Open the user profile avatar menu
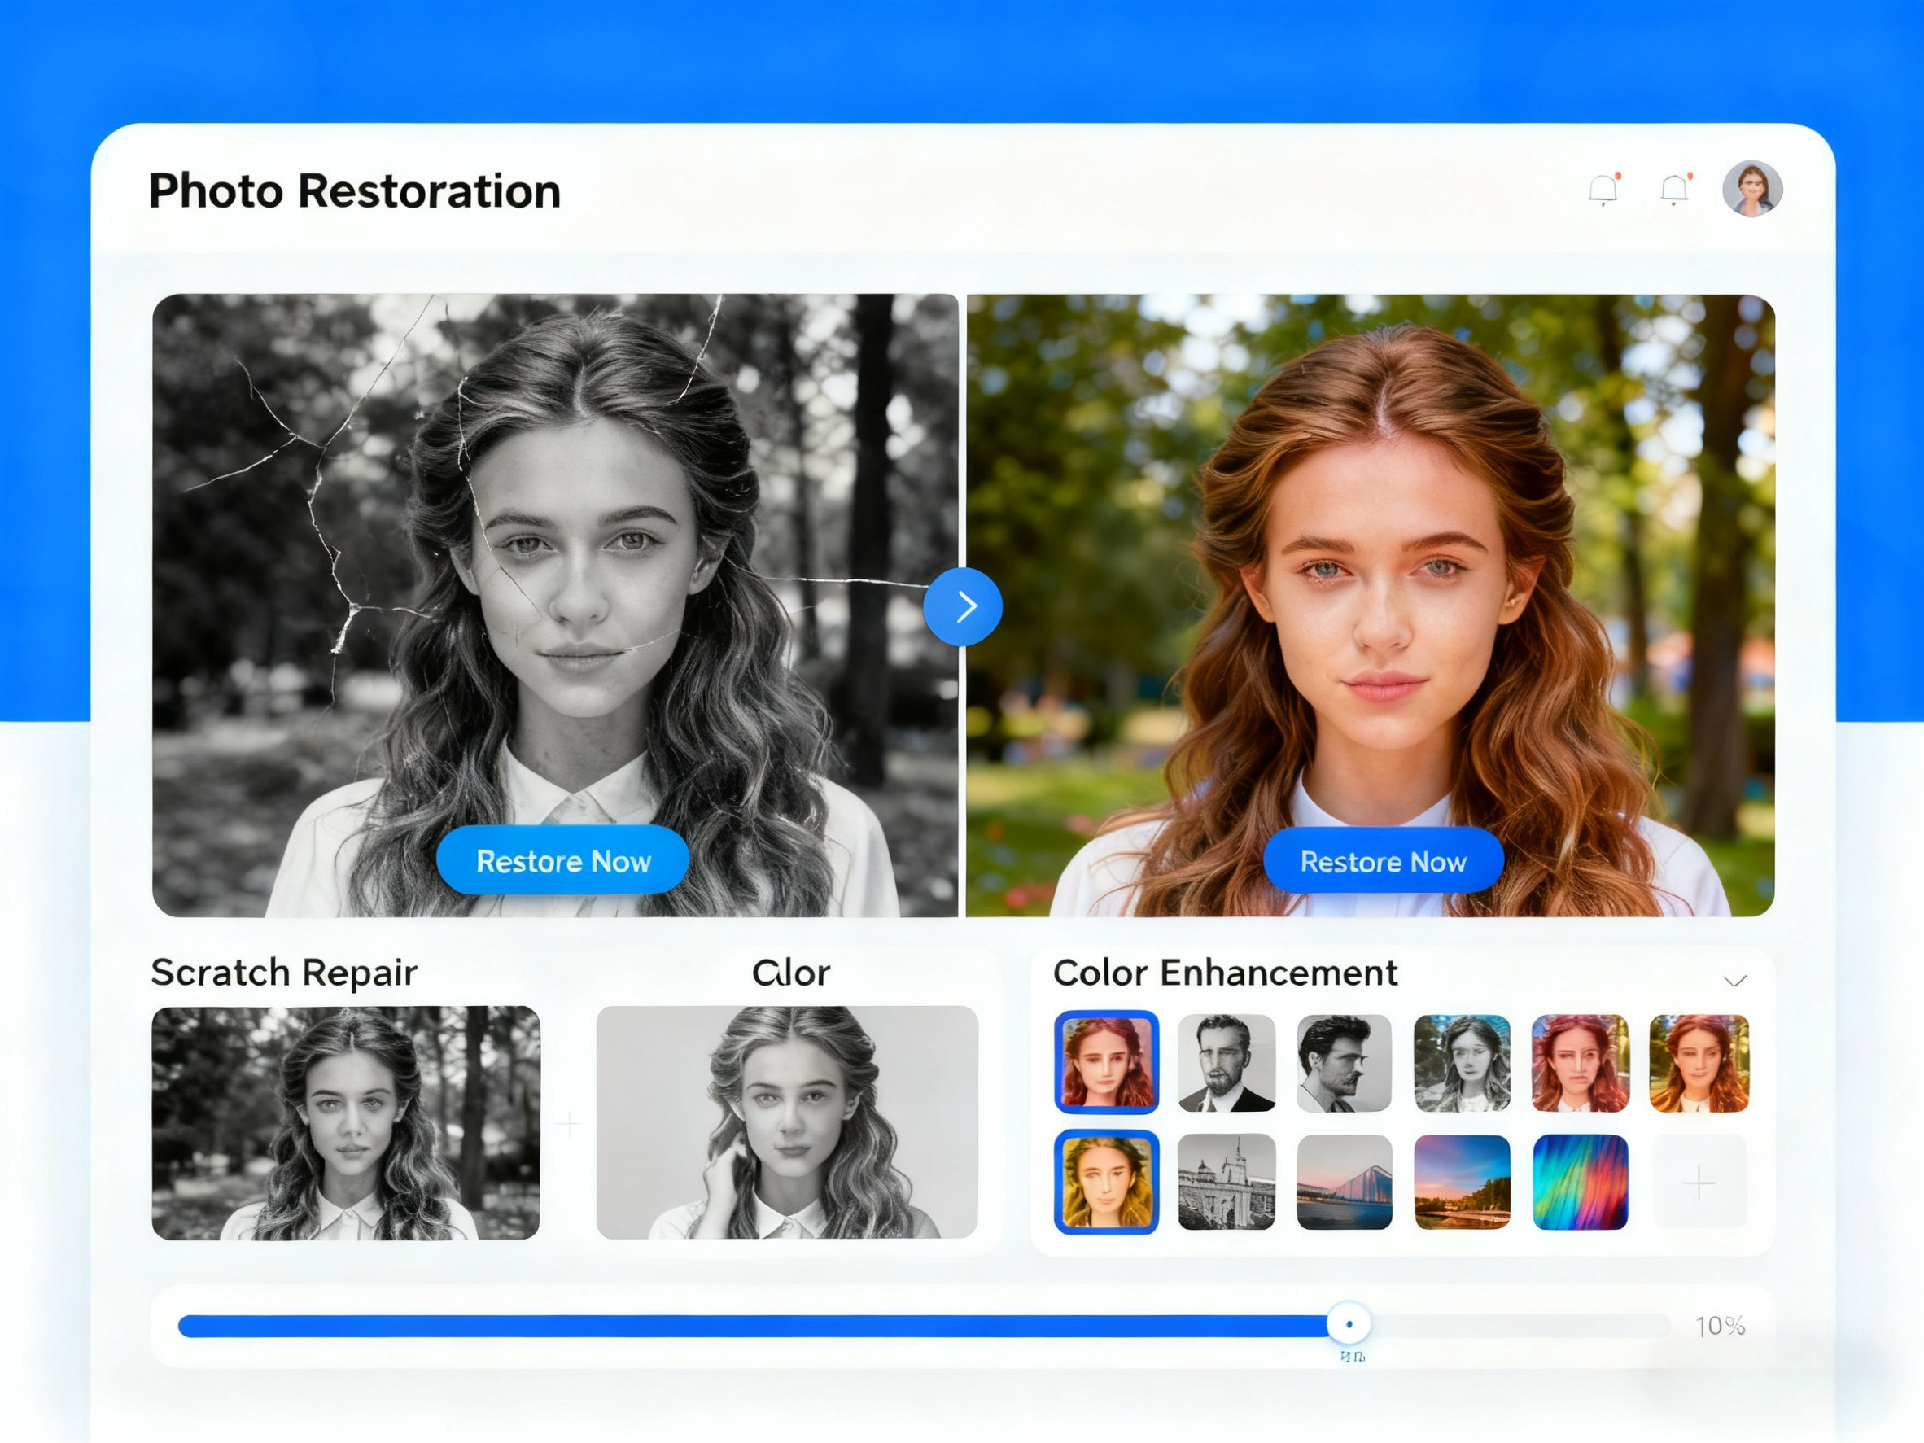 point(1754,188)
